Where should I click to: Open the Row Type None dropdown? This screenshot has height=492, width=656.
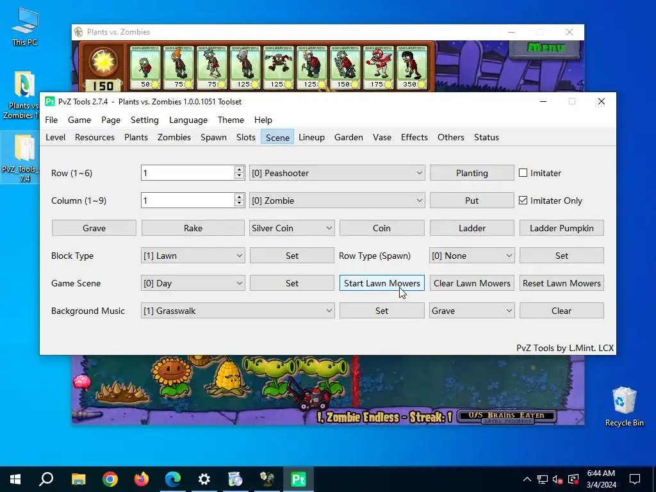(472, 256)
